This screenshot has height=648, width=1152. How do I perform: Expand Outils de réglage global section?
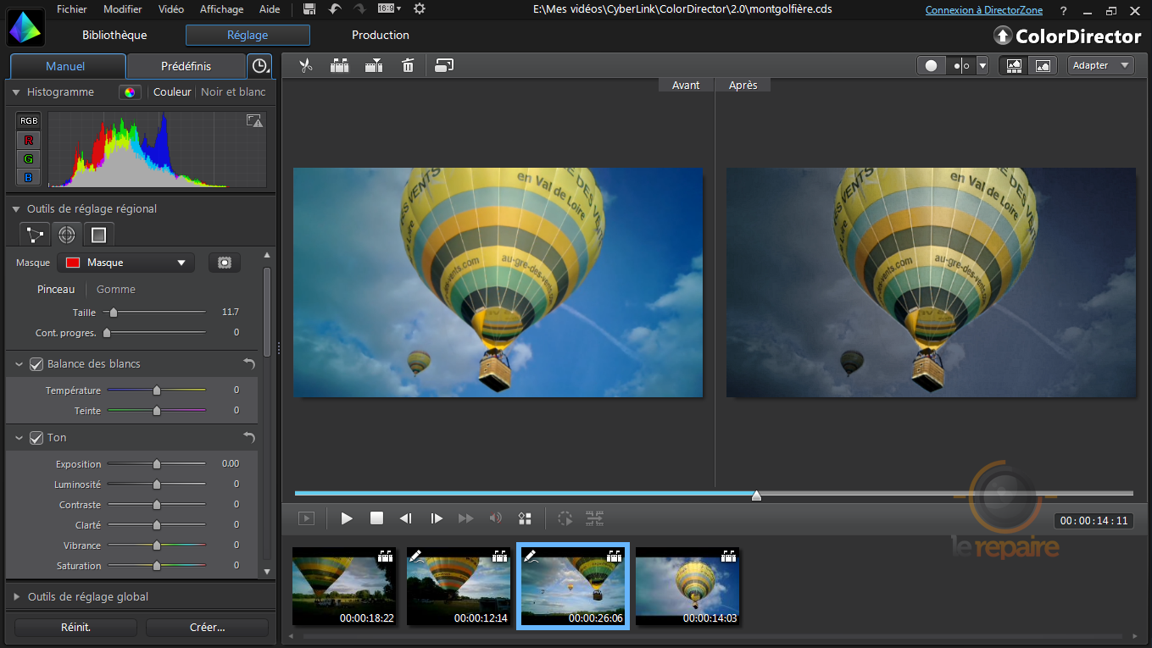[x=87, y=596]
